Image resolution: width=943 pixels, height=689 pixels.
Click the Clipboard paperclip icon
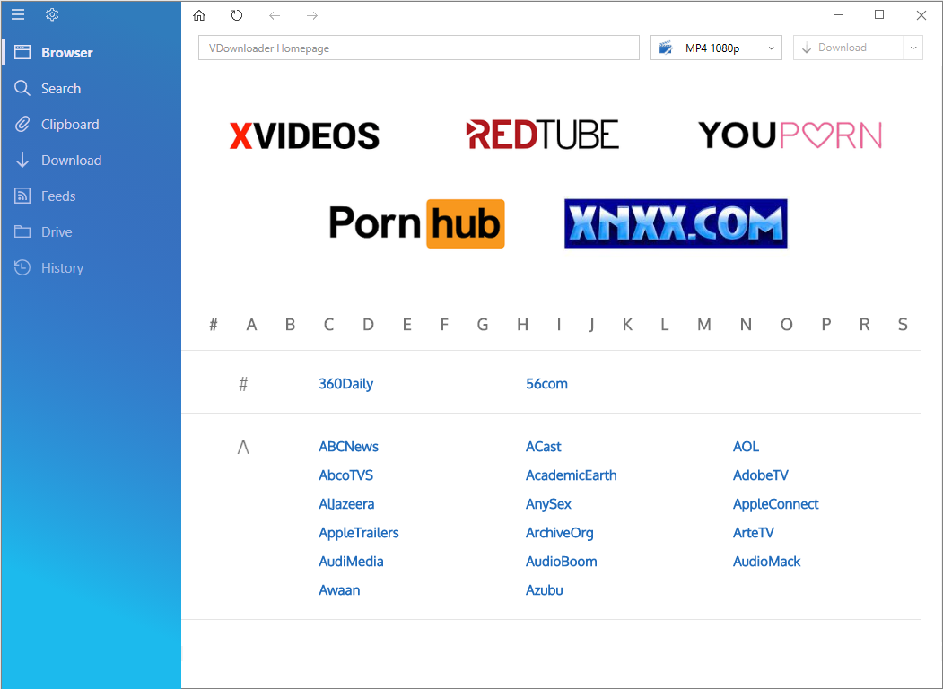tap(22, 125)
